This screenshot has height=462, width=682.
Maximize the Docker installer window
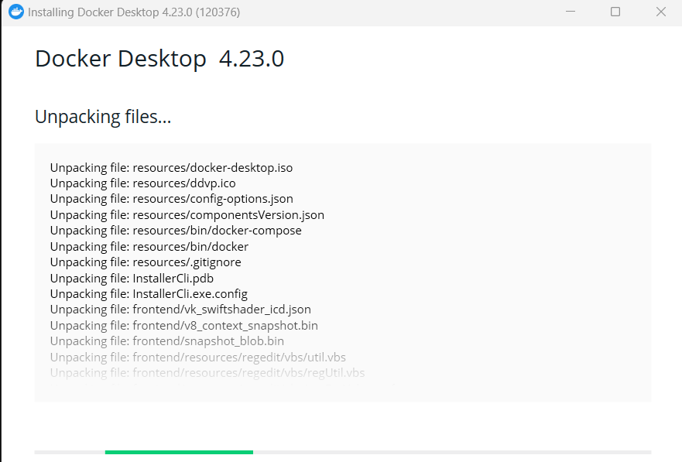615,12
